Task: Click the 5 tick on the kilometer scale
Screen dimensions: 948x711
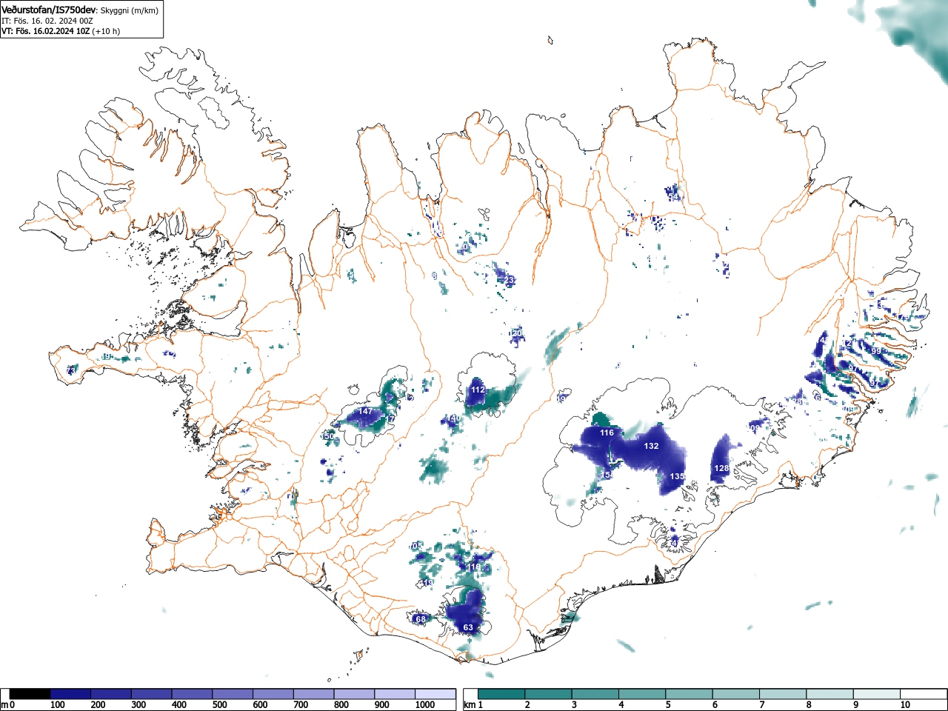Action: (668, 705)
